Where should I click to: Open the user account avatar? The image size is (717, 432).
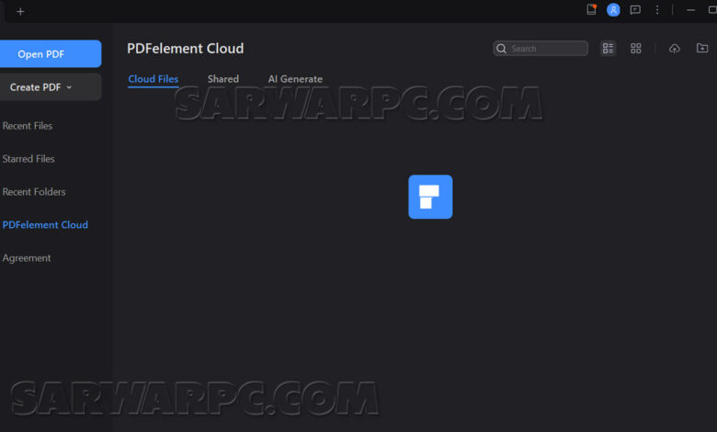point(613,9)
